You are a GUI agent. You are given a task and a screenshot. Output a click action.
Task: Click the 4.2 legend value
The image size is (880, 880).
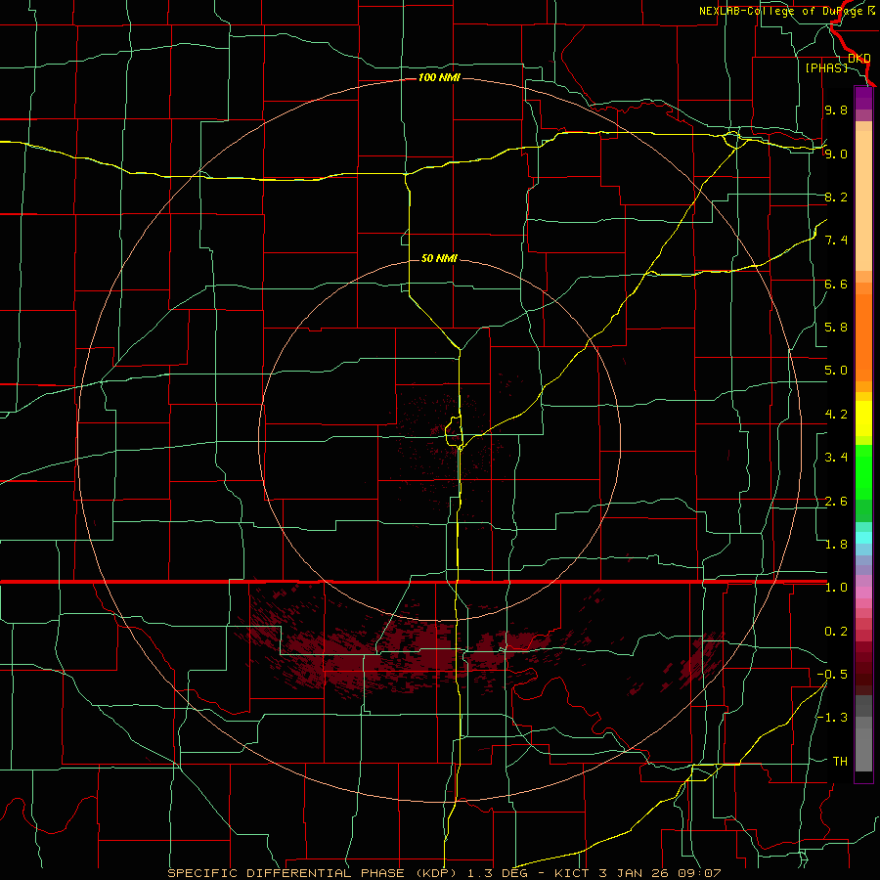click(x=836, y=415)
